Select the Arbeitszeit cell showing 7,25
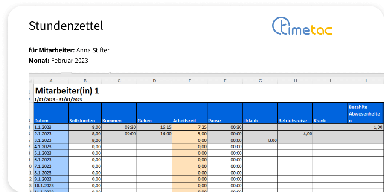384x192 pixels. click(x=189, y=127)
